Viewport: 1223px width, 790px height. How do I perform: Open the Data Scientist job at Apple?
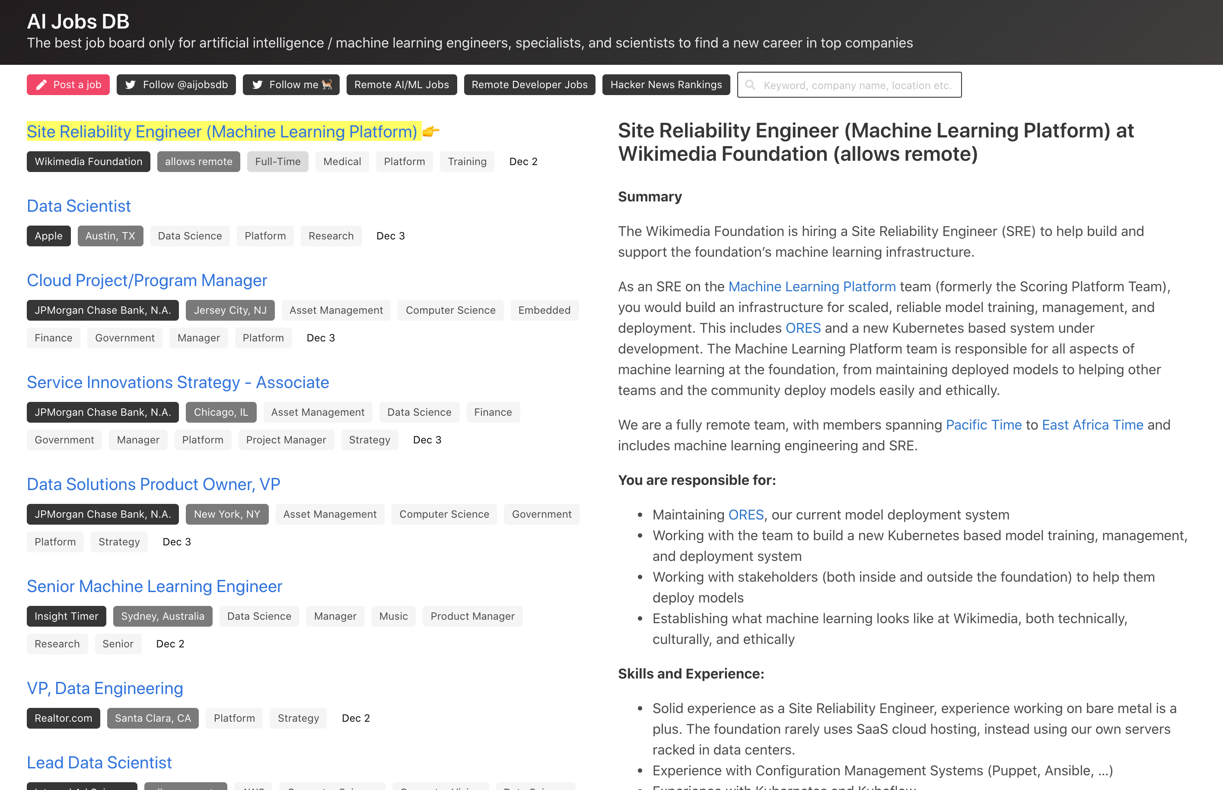click(79, 206)
